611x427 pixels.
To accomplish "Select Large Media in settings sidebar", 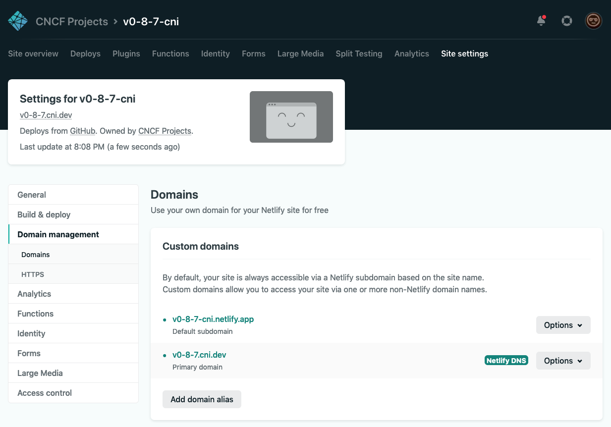I will (73, 373).
